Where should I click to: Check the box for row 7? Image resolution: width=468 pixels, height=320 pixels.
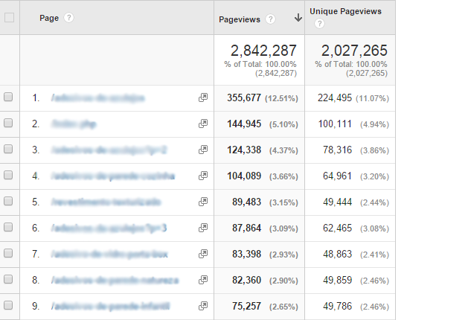coord(8,253)
